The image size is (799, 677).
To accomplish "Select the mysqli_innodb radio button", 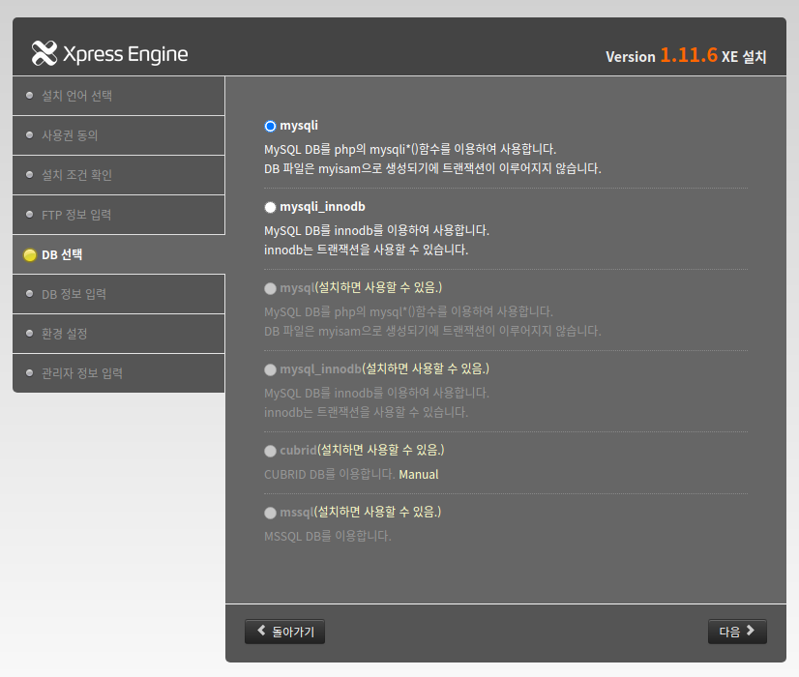I will (x=270, y=207).
